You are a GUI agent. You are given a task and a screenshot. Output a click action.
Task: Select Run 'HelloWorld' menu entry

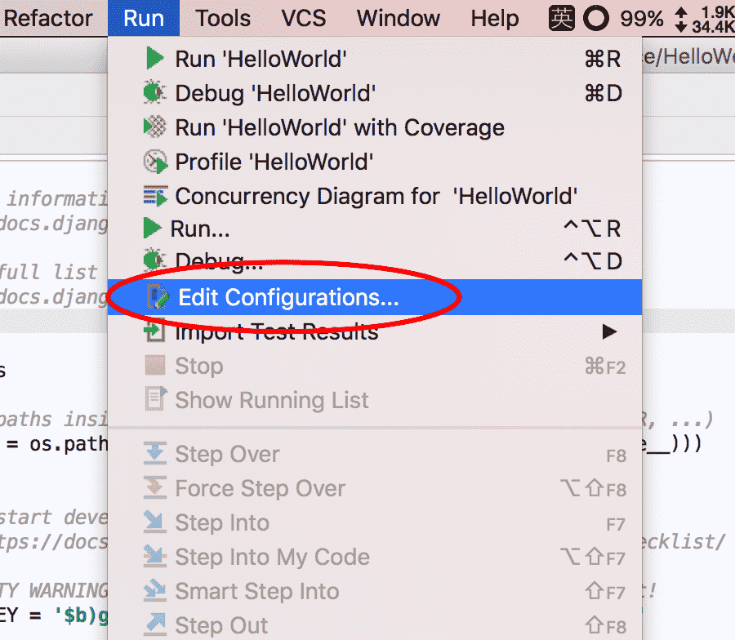pyautogui.click(x=375, y=59)
